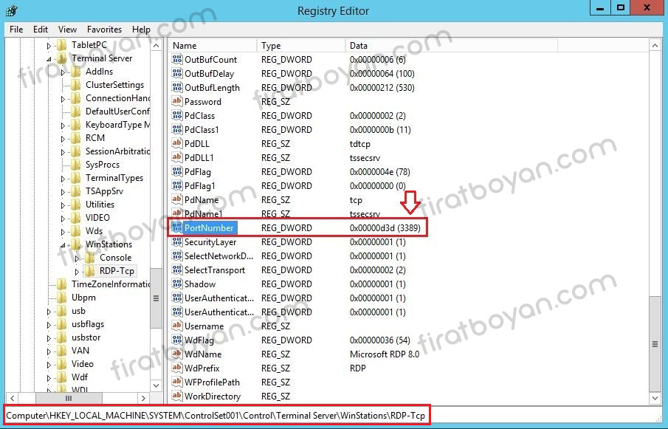
Task: Select the TimeZoneInformation key in tree
Action: (x=111, y=284)
